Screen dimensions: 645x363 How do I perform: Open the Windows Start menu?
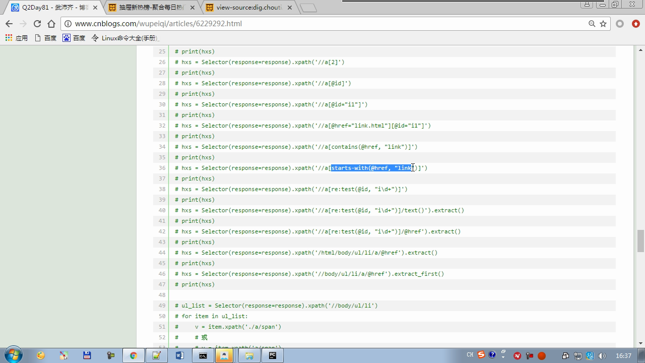(x=14, y=355)
